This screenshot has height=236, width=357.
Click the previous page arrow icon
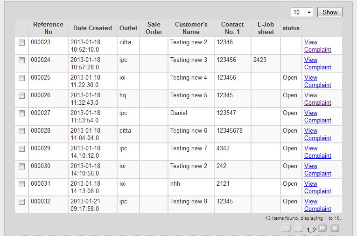point(299,228)
